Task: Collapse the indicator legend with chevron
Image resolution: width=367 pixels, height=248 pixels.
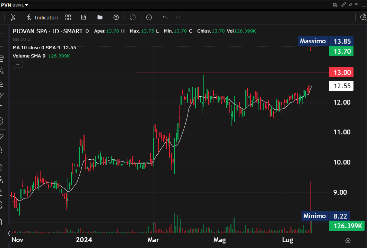Action: tap(18, 64)
